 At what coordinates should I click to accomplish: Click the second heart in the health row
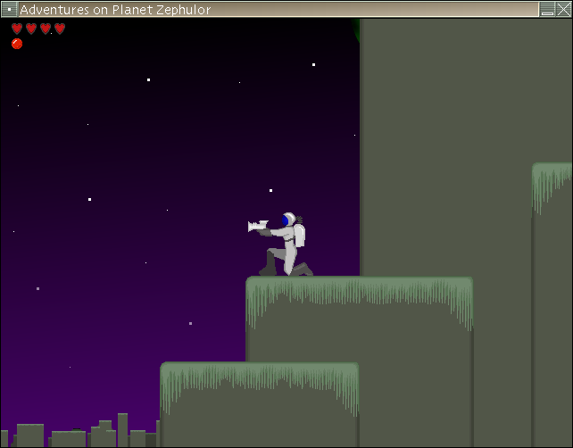coord(31,29)
